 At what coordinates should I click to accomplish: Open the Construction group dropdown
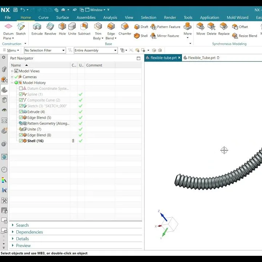pyautogui.click(x=25, y=44)
